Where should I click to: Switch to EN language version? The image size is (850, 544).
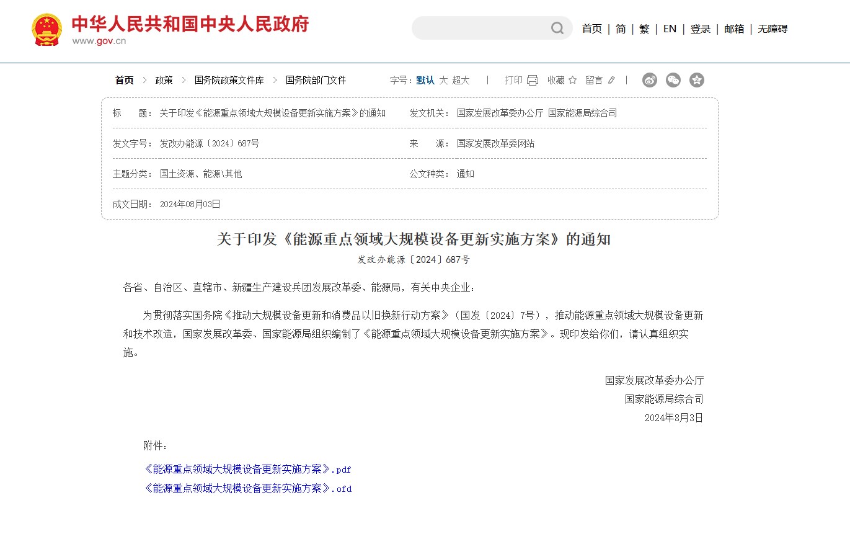tap(670, 29)
